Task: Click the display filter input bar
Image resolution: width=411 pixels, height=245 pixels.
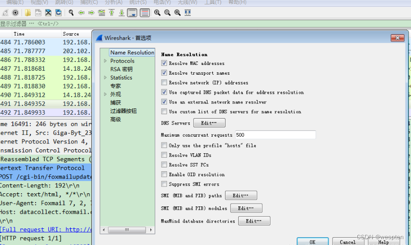Action: [205, 23]
